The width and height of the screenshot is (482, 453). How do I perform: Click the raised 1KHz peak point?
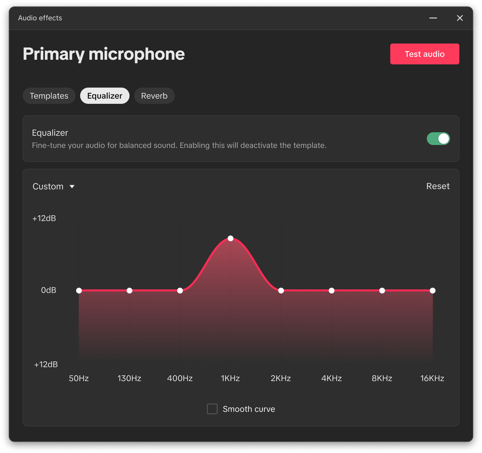(x=230, y=239)
